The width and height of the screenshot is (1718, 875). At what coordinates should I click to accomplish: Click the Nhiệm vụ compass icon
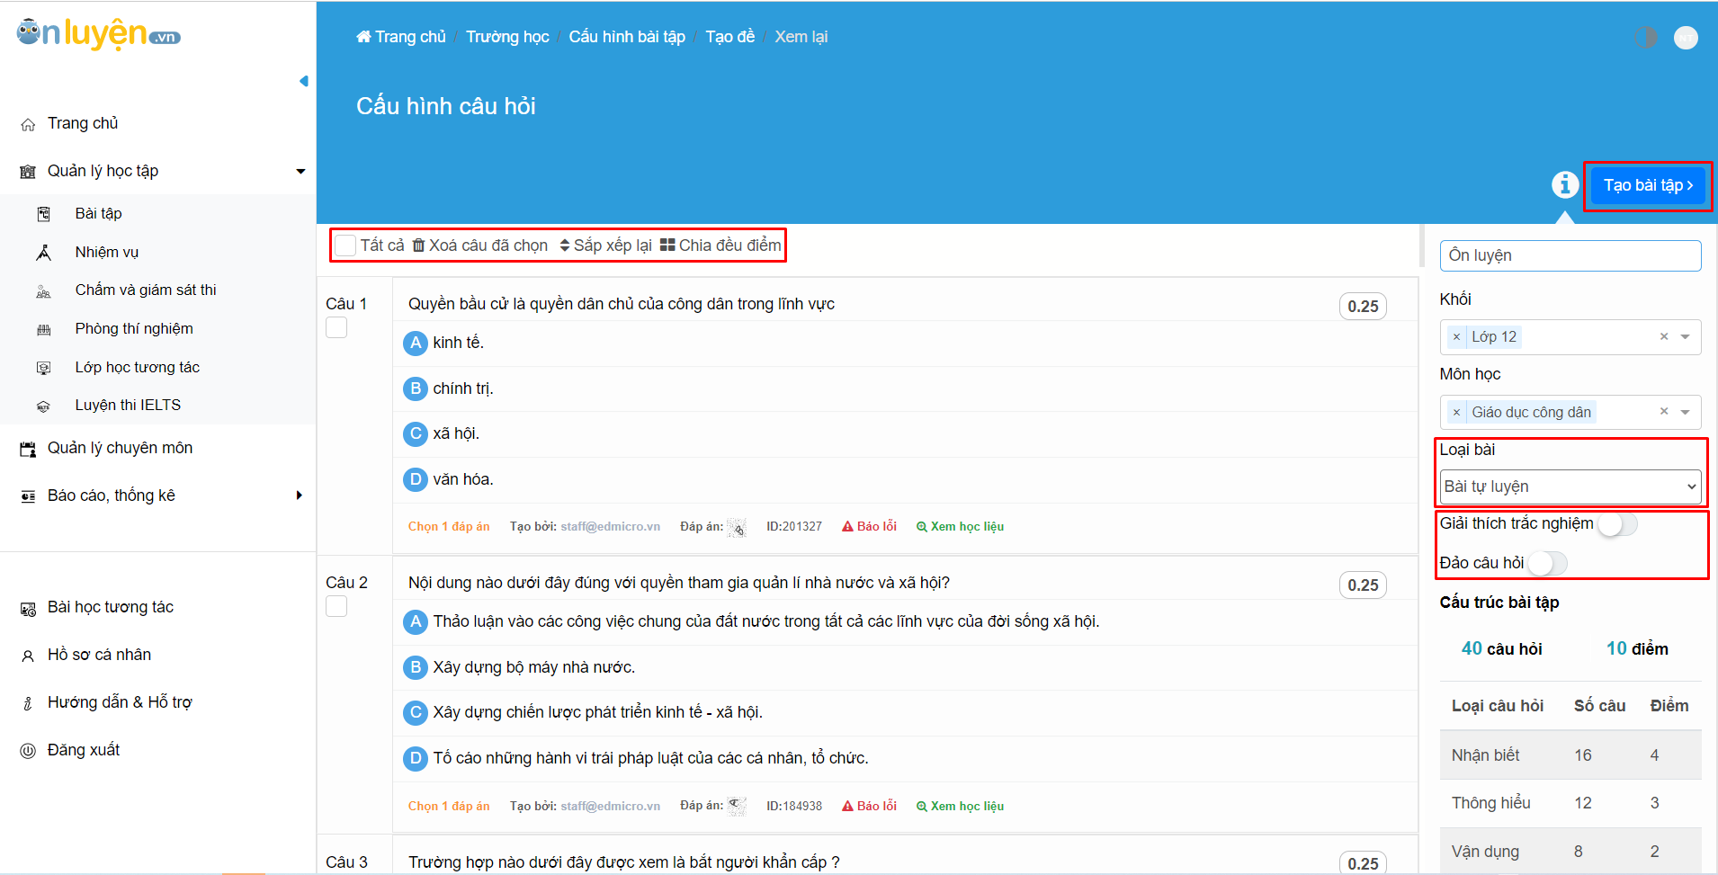tap(43, 253)
